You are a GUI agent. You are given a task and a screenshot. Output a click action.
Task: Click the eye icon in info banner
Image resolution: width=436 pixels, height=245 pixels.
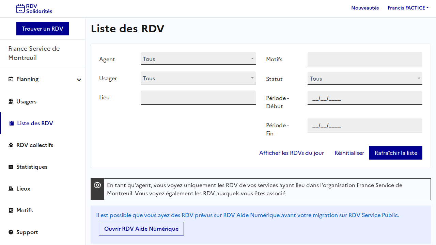point(97,185)
